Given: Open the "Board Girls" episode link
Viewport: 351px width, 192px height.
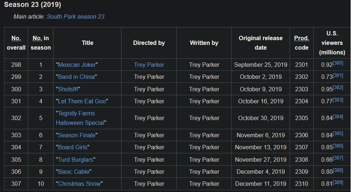Looking at the screenshot, I should click(x=73, y=147).
